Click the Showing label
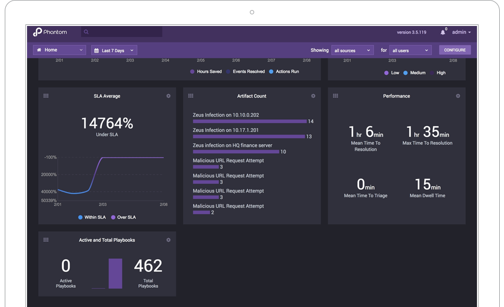504x307 pixels. click(x=319, y=50)
